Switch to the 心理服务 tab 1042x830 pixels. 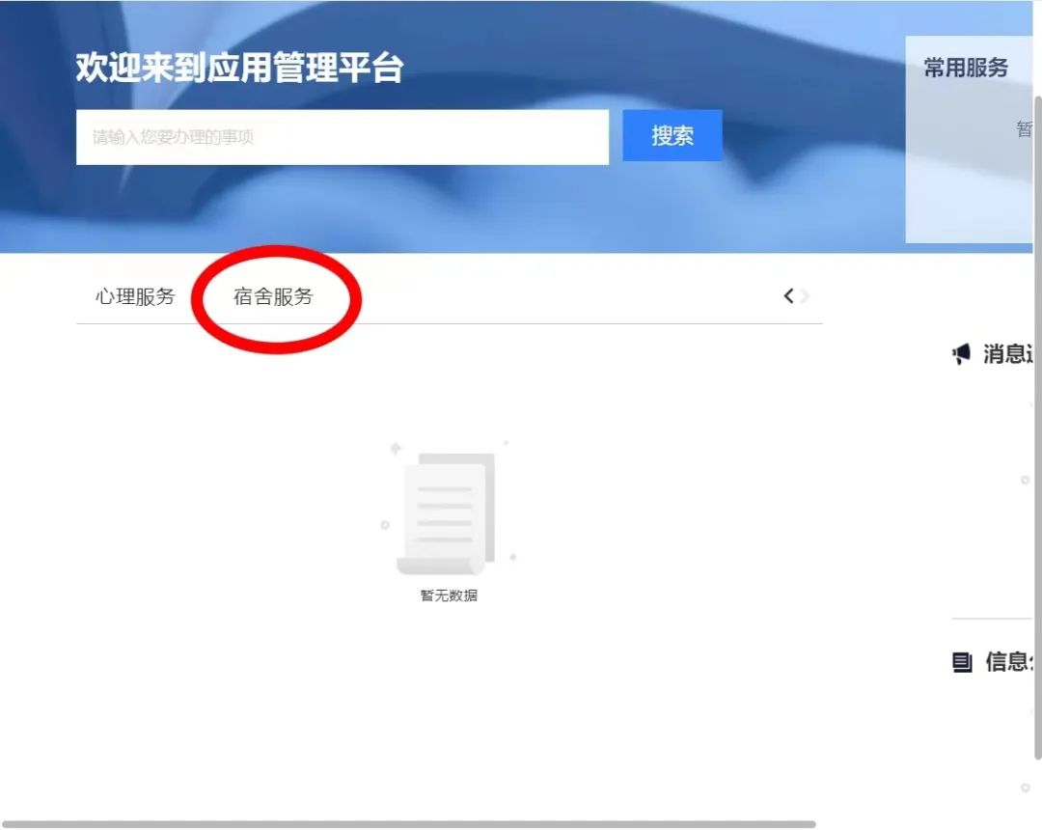pos(135,296)
